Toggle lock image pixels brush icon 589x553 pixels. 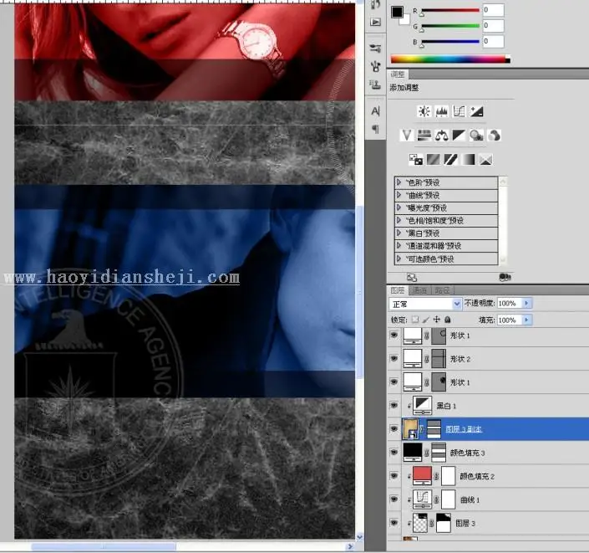[425, 320]
